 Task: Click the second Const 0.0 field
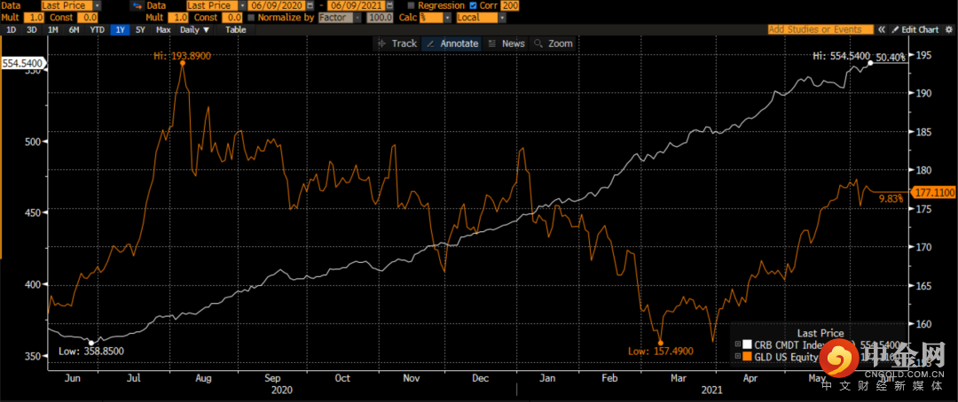[x=232, y=18]
